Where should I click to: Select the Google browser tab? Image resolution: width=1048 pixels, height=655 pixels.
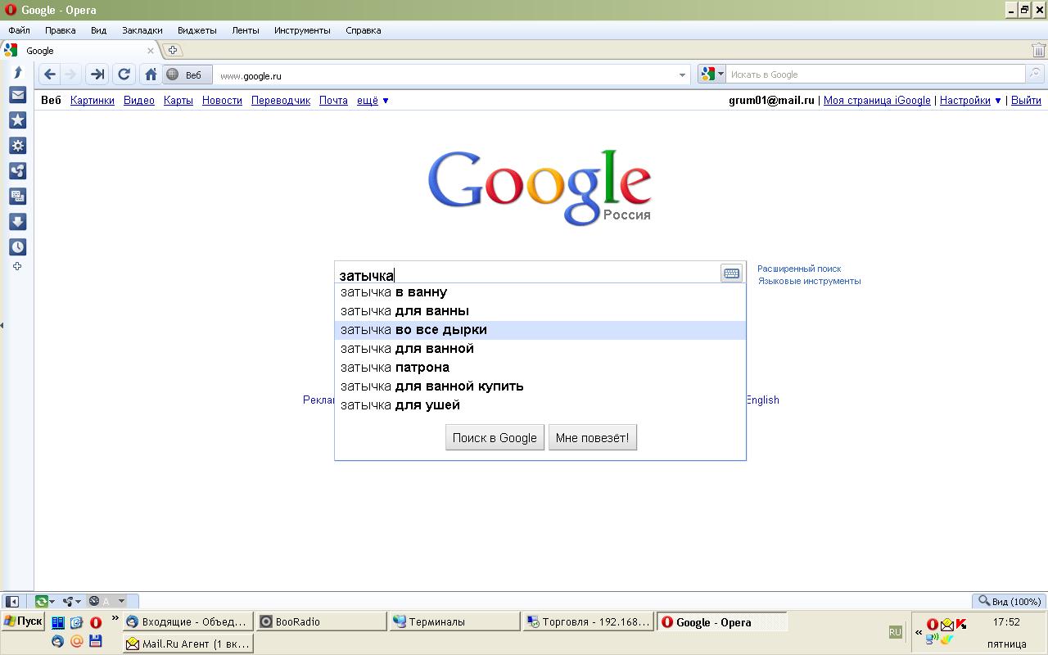click(79, 50)
